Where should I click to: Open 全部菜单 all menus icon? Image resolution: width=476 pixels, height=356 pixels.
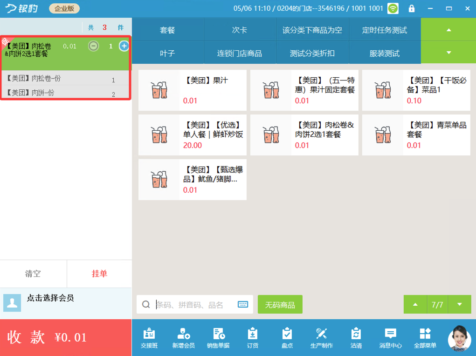(x=425, y=337)
